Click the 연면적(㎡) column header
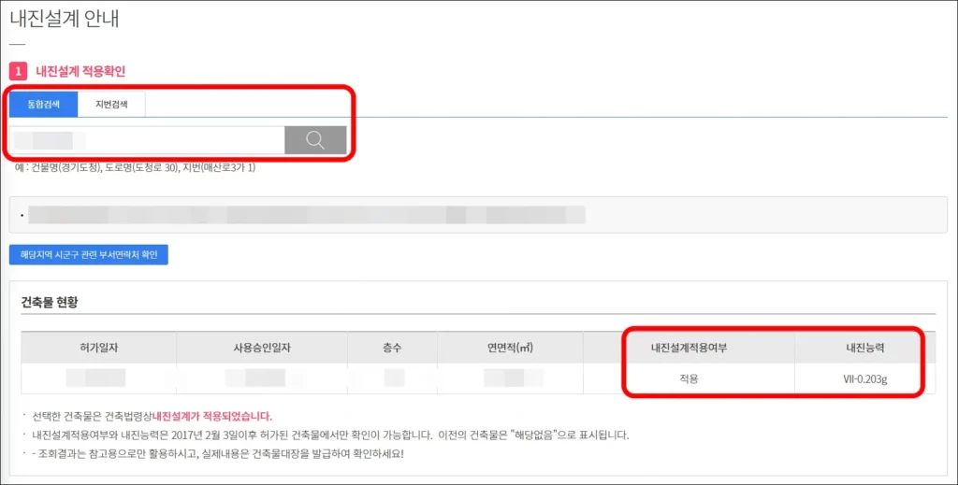The height and width of the screenshot is (485, 958). [x=510, y=348]
